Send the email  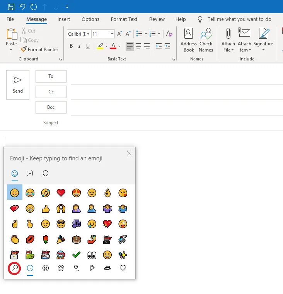[18, 85]
